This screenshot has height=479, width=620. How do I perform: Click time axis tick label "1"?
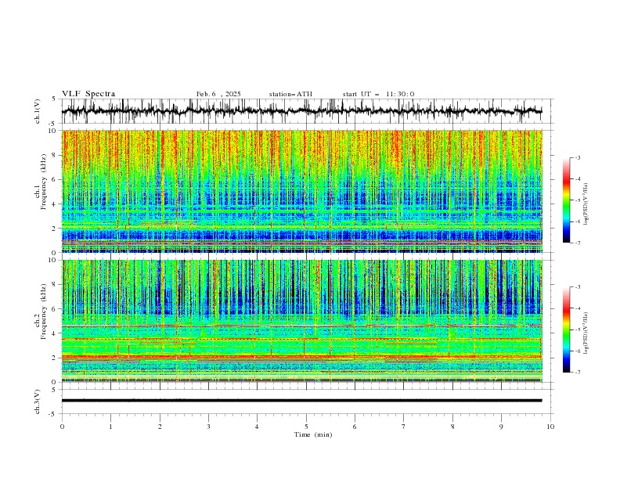tap(110, 427)
